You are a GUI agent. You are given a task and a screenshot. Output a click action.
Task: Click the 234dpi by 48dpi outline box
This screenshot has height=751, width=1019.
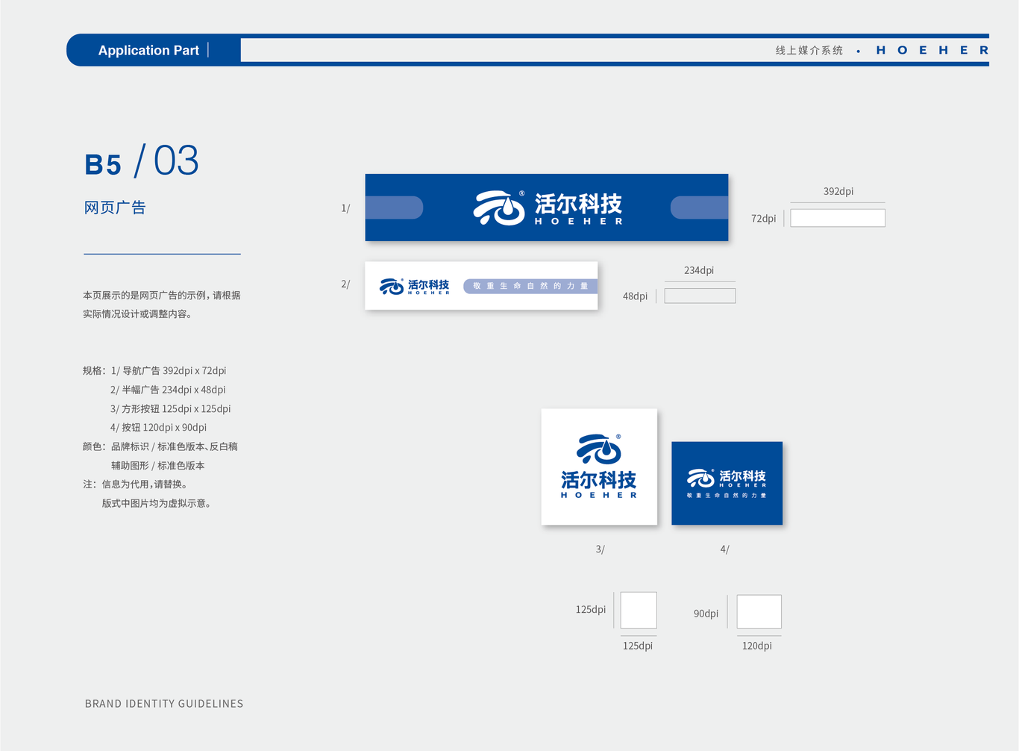(700, 296)
